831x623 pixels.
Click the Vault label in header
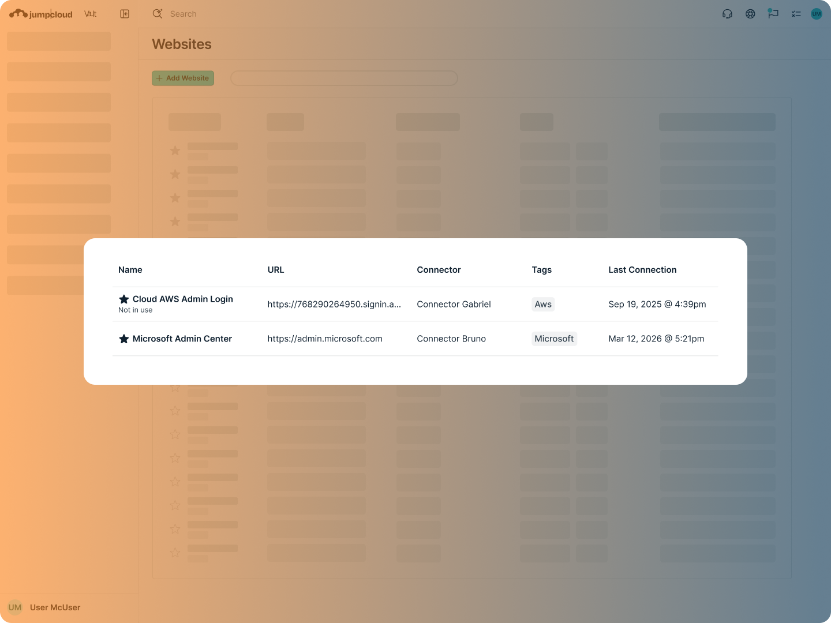point(91,14)
